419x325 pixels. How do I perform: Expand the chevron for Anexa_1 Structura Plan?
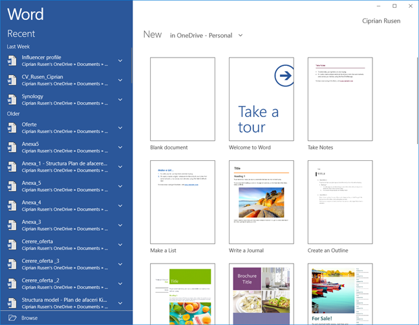point(120,167)
